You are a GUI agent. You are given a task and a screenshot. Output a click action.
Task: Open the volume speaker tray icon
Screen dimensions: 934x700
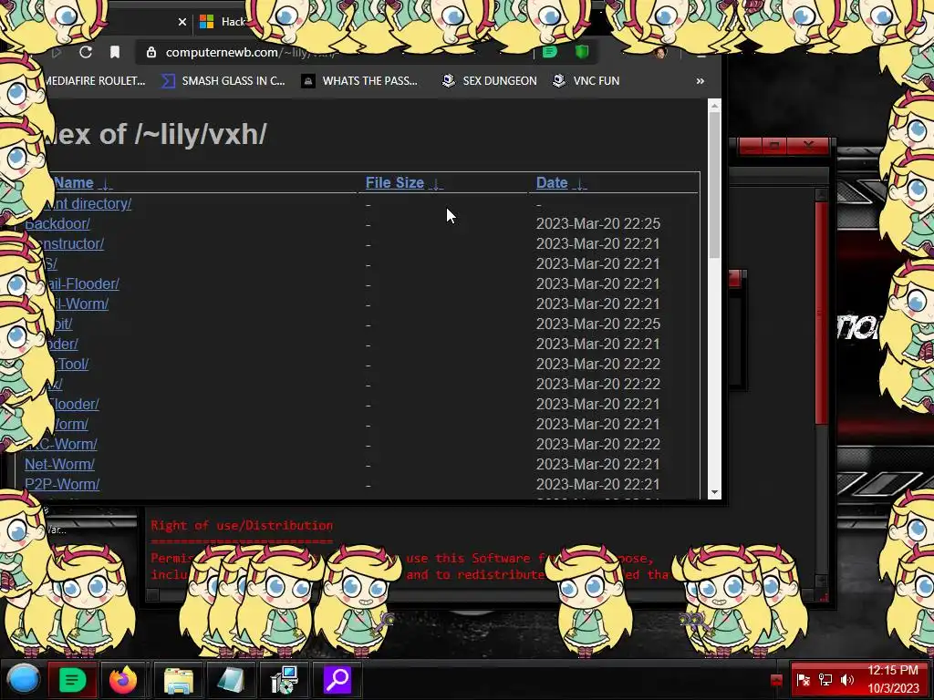pyautogui.click(x=847, y=680)
